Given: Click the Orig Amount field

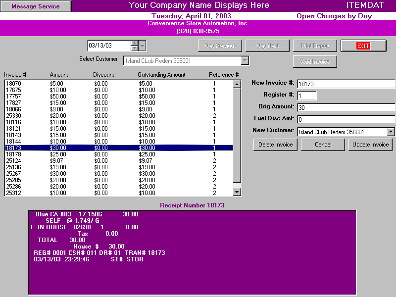Looking at the screenshot, I should point(346,107).
